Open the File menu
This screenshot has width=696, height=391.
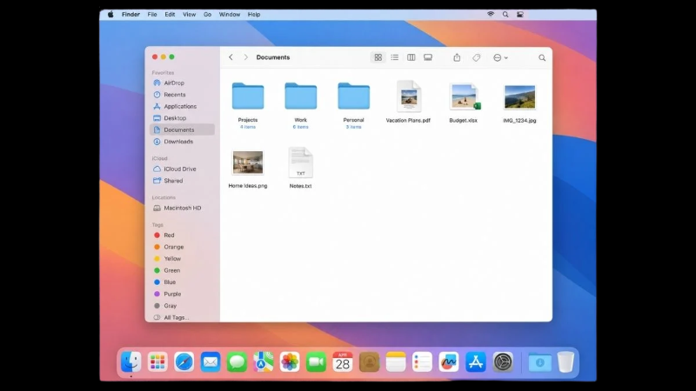(152, 15)
